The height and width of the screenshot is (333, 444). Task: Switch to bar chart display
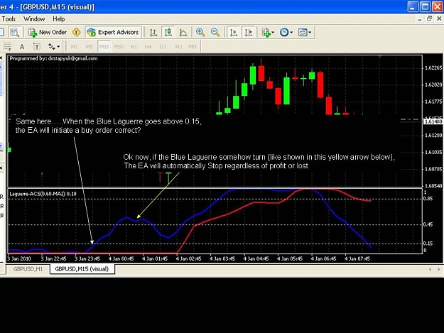pos(153,32)
